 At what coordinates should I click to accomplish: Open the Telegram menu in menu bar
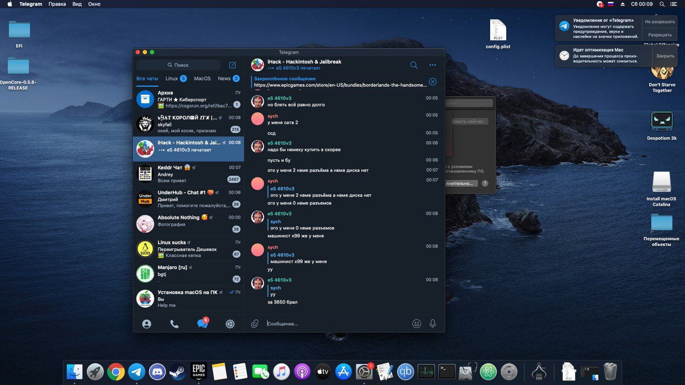click(x=31, y=4)
